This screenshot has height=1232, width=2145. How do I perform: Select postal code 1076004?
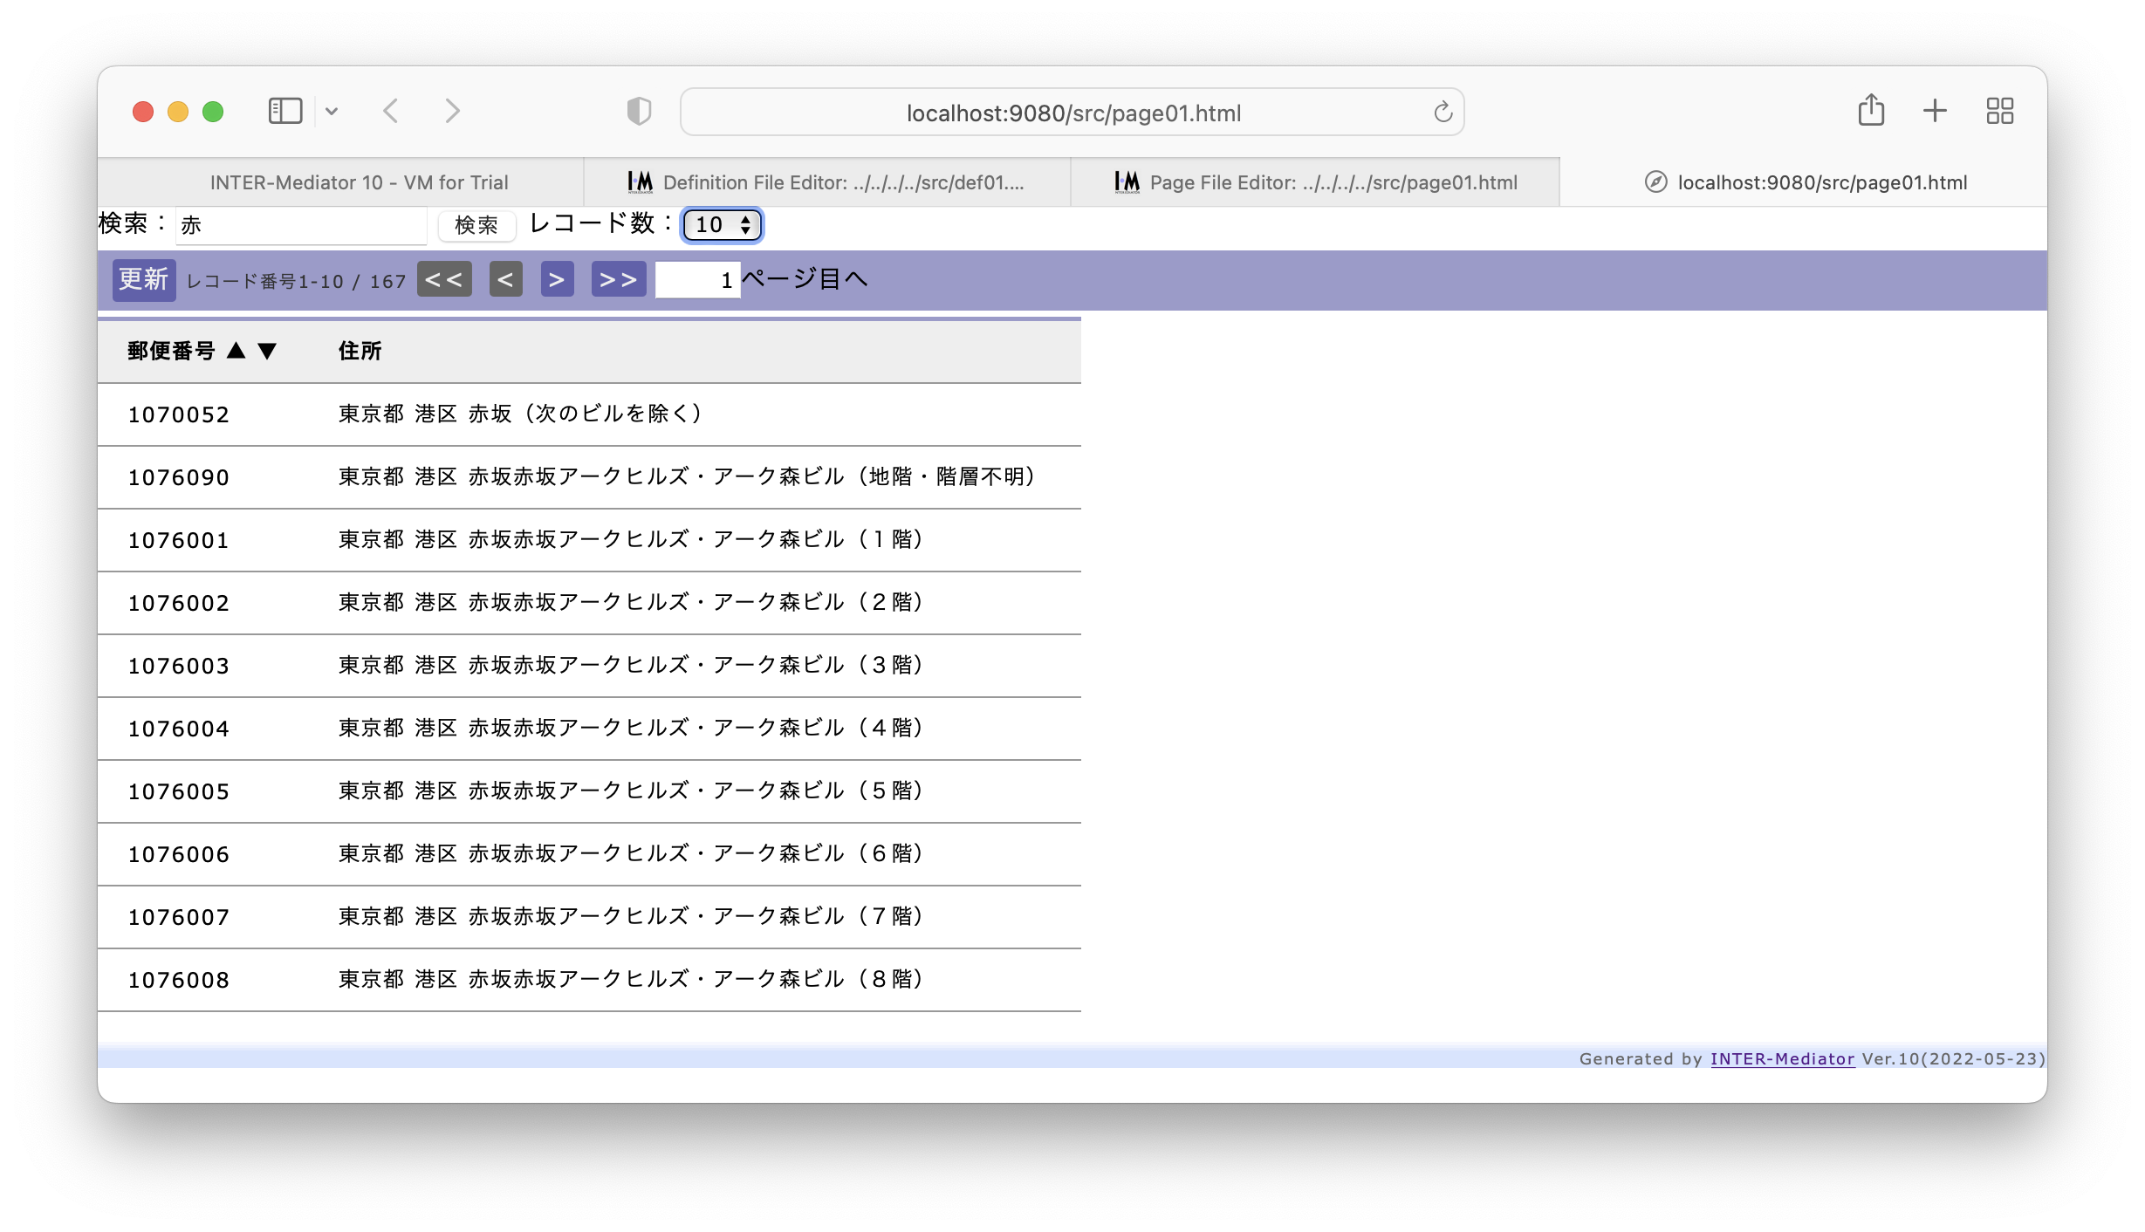pyautogui.click(x=179, y=729)
